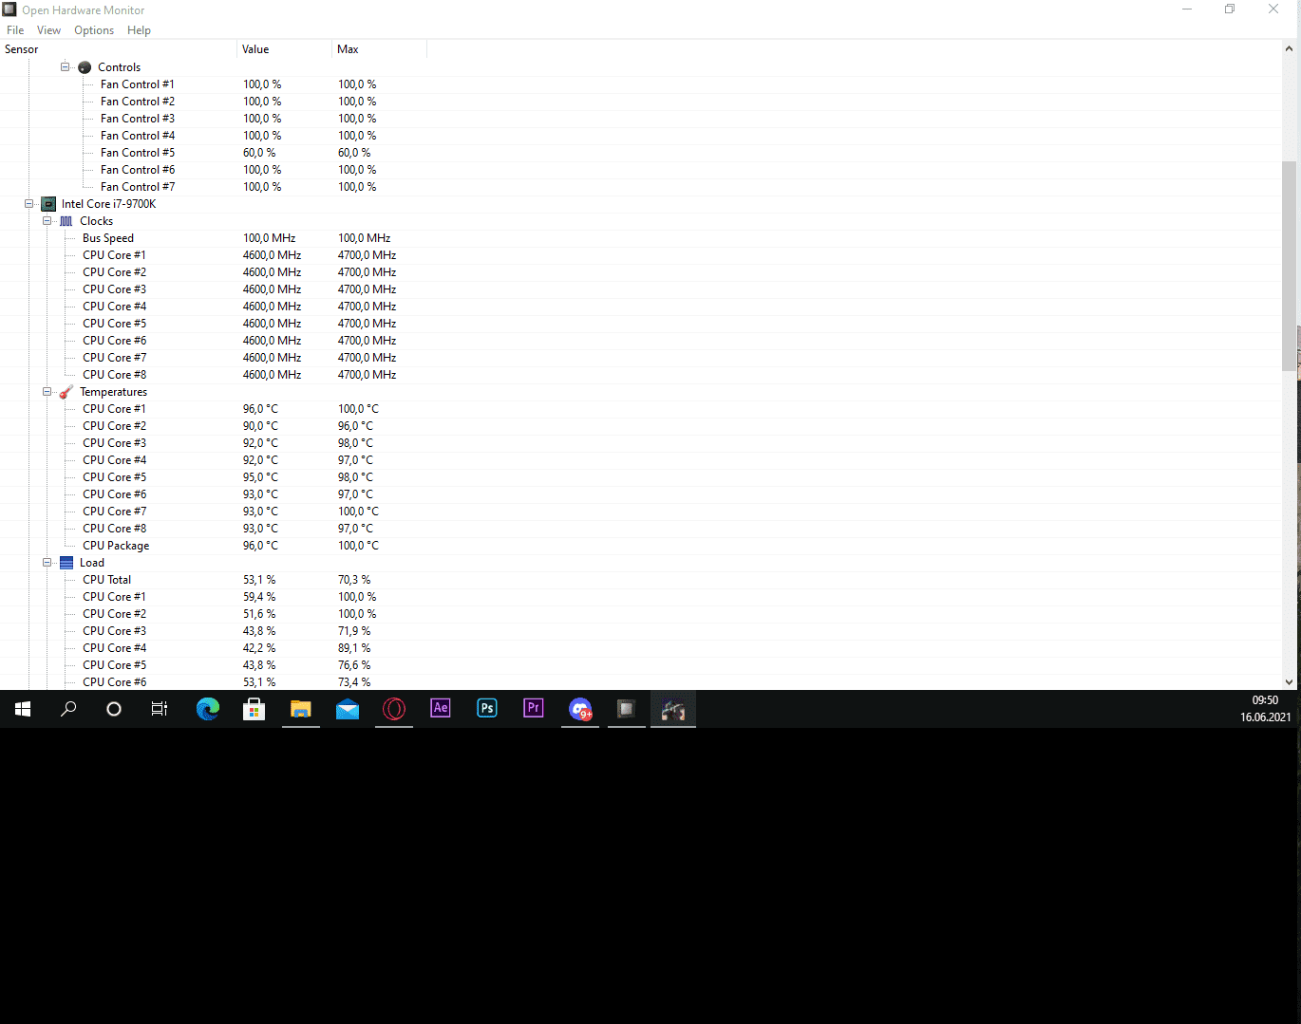The image size is (1301, 1024).
Task: Click the 4700,0 MHz max of CPU Core #4 clock
Action: (x=367, y=307)
